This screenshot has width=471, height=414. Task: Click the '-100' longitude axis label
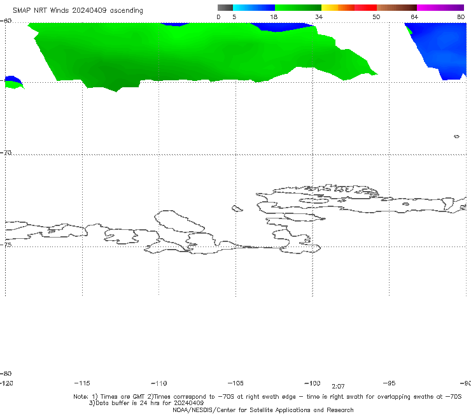pos(313,383)
